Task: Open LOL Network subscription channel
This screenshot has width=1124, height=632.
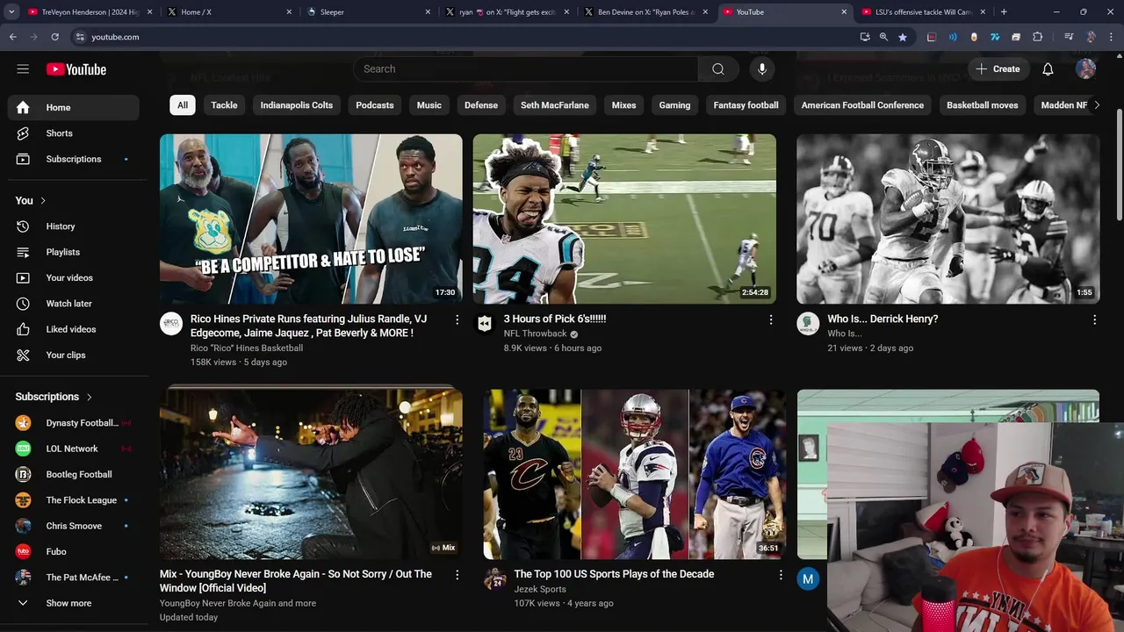Action: (74, 449)
